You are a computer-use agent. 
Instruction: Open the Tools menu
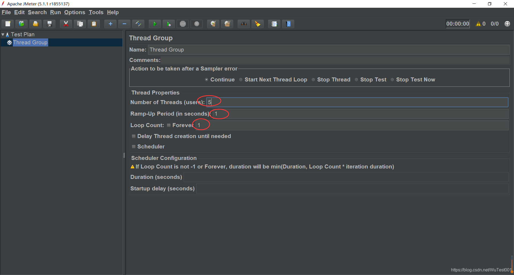pyautogui.click(x=96, y=12)
